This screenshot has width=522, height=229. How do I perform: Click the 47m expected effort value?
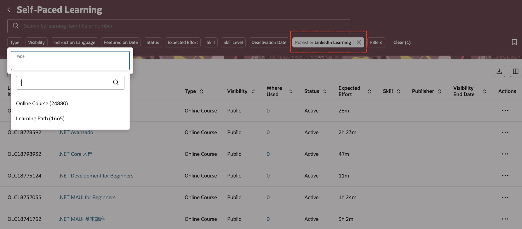tap(344, 154)
